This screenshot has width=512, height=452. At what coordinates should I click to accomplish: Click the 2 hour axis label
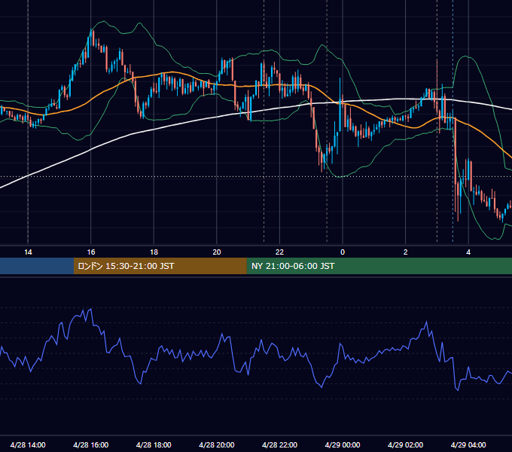pos(405,252)
